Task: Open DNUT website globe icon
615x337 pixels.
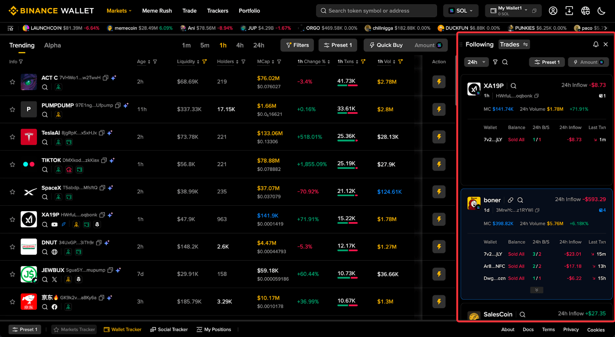Action: click(55, 252)
